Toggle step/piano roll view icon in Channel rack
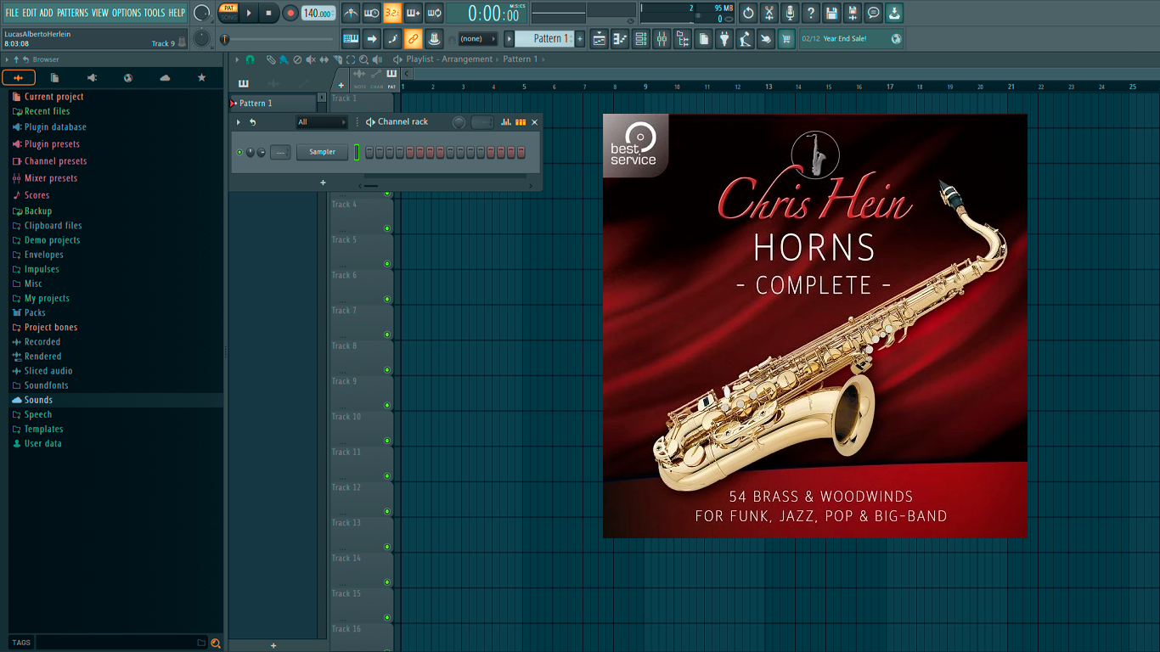The height and width of the screenshot is (652, 1160). [x=521, y=122]
